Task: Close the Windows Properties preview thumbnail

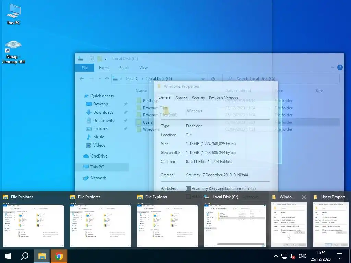Action: coord(304,197)
